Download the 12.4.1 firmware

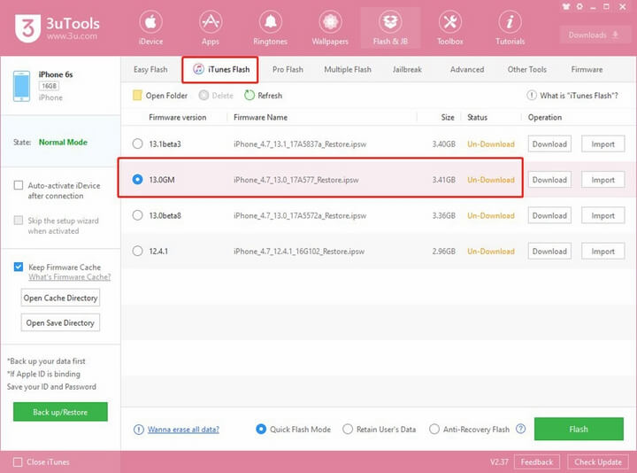click(549, 252)
